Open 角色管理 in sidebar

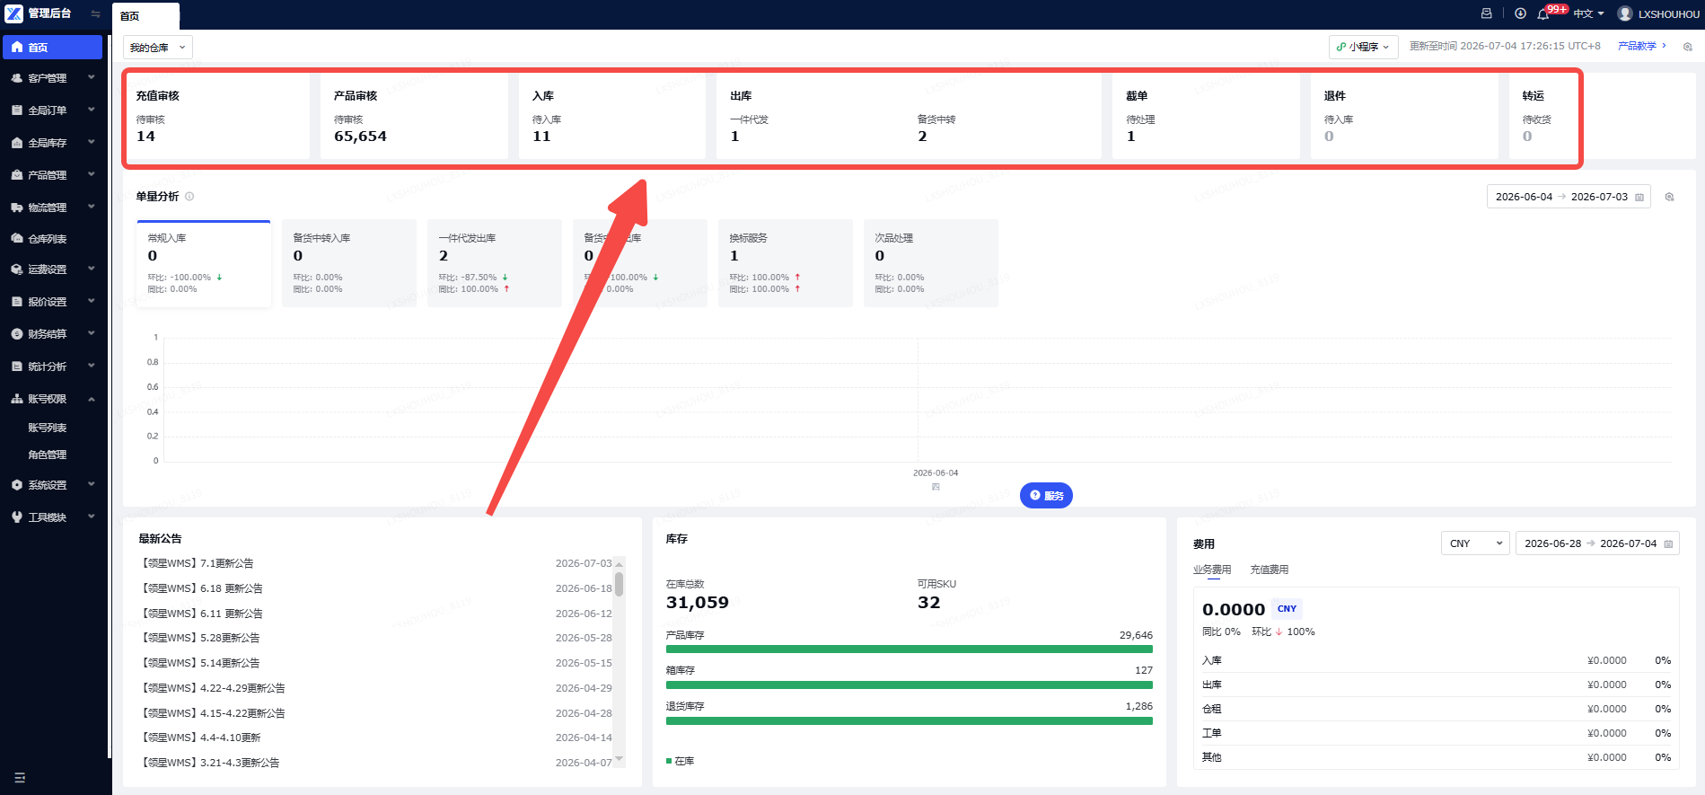pyautogui.click(x=48, y=455)
